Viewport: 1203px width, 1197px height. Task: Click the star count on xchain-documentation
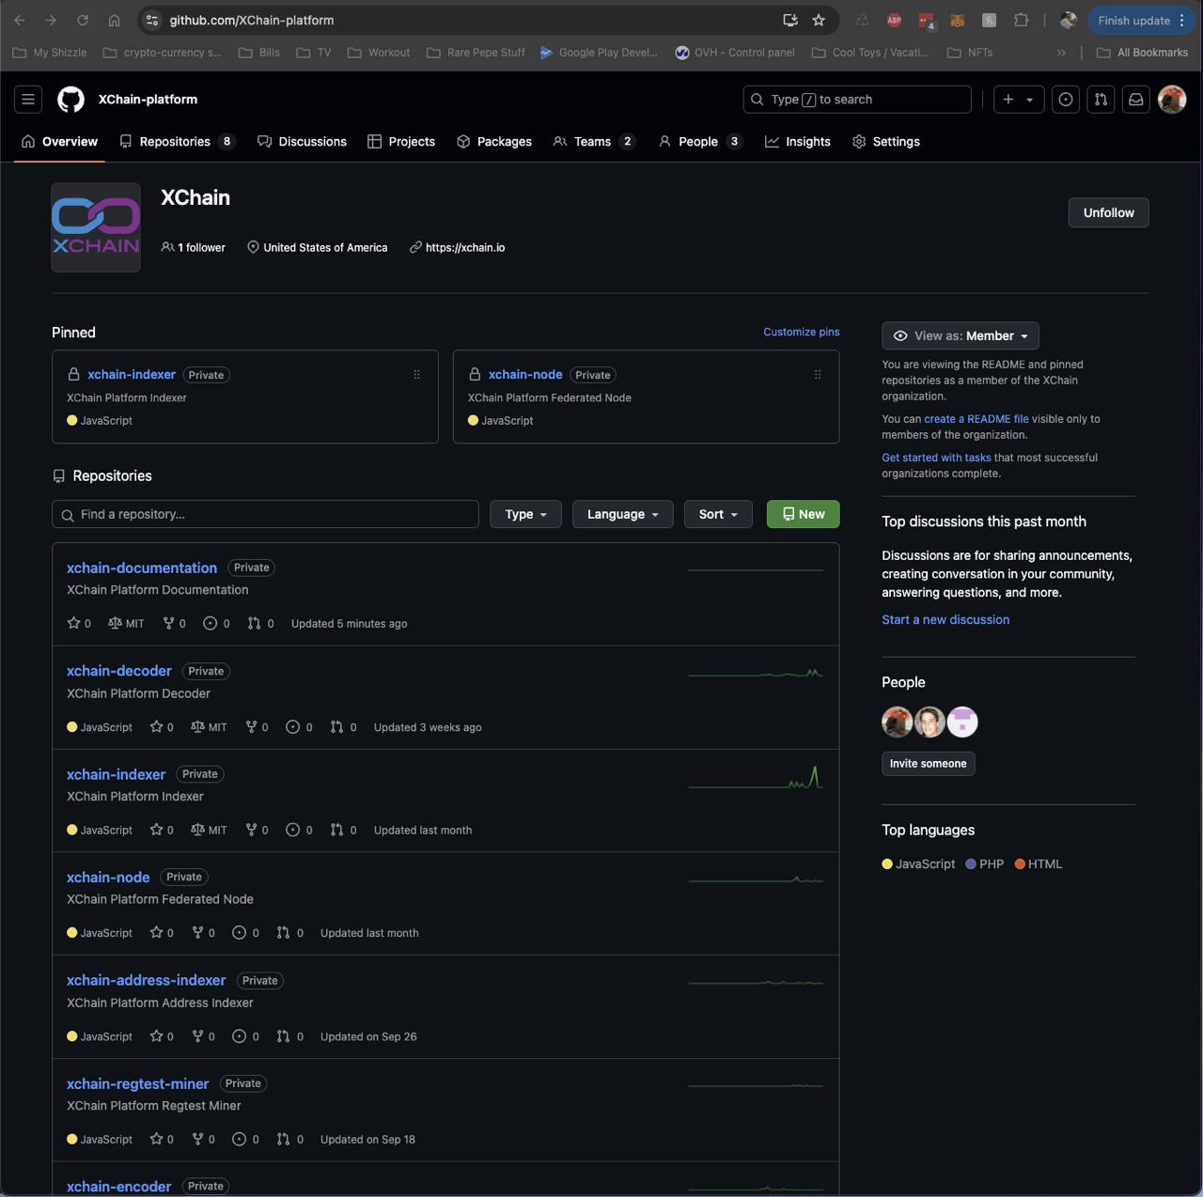click(80, 623)
